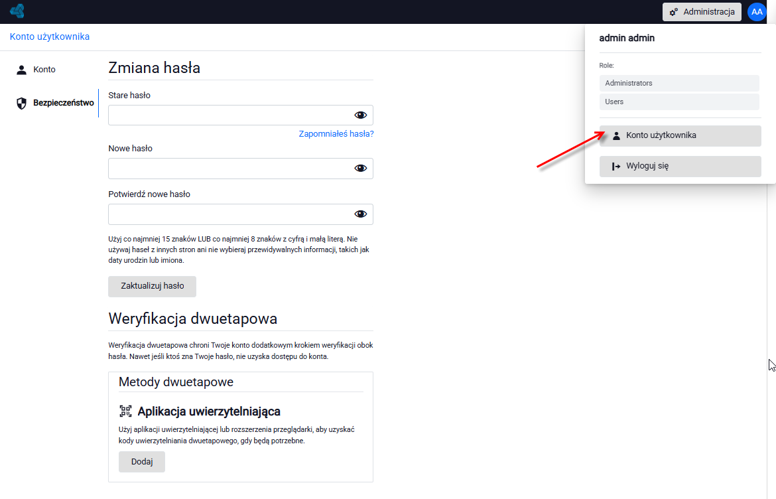Click the Users role entry

point(679,102)
